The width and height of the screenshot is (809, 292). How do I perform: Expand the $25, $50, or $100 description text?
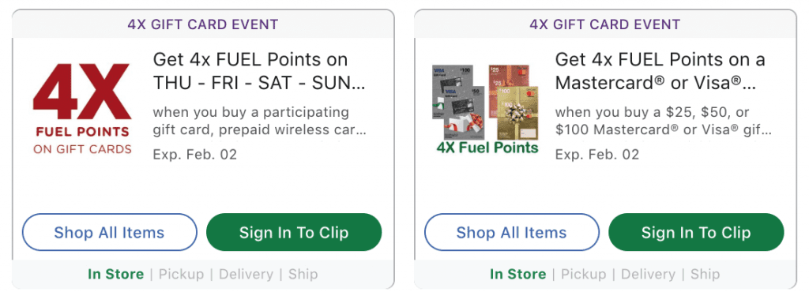[664, 121]
